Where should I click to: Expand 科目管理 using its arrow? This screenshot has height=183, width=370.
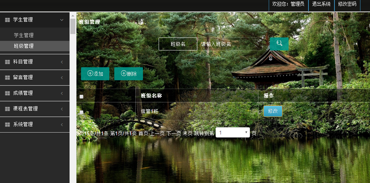[62, 62]
